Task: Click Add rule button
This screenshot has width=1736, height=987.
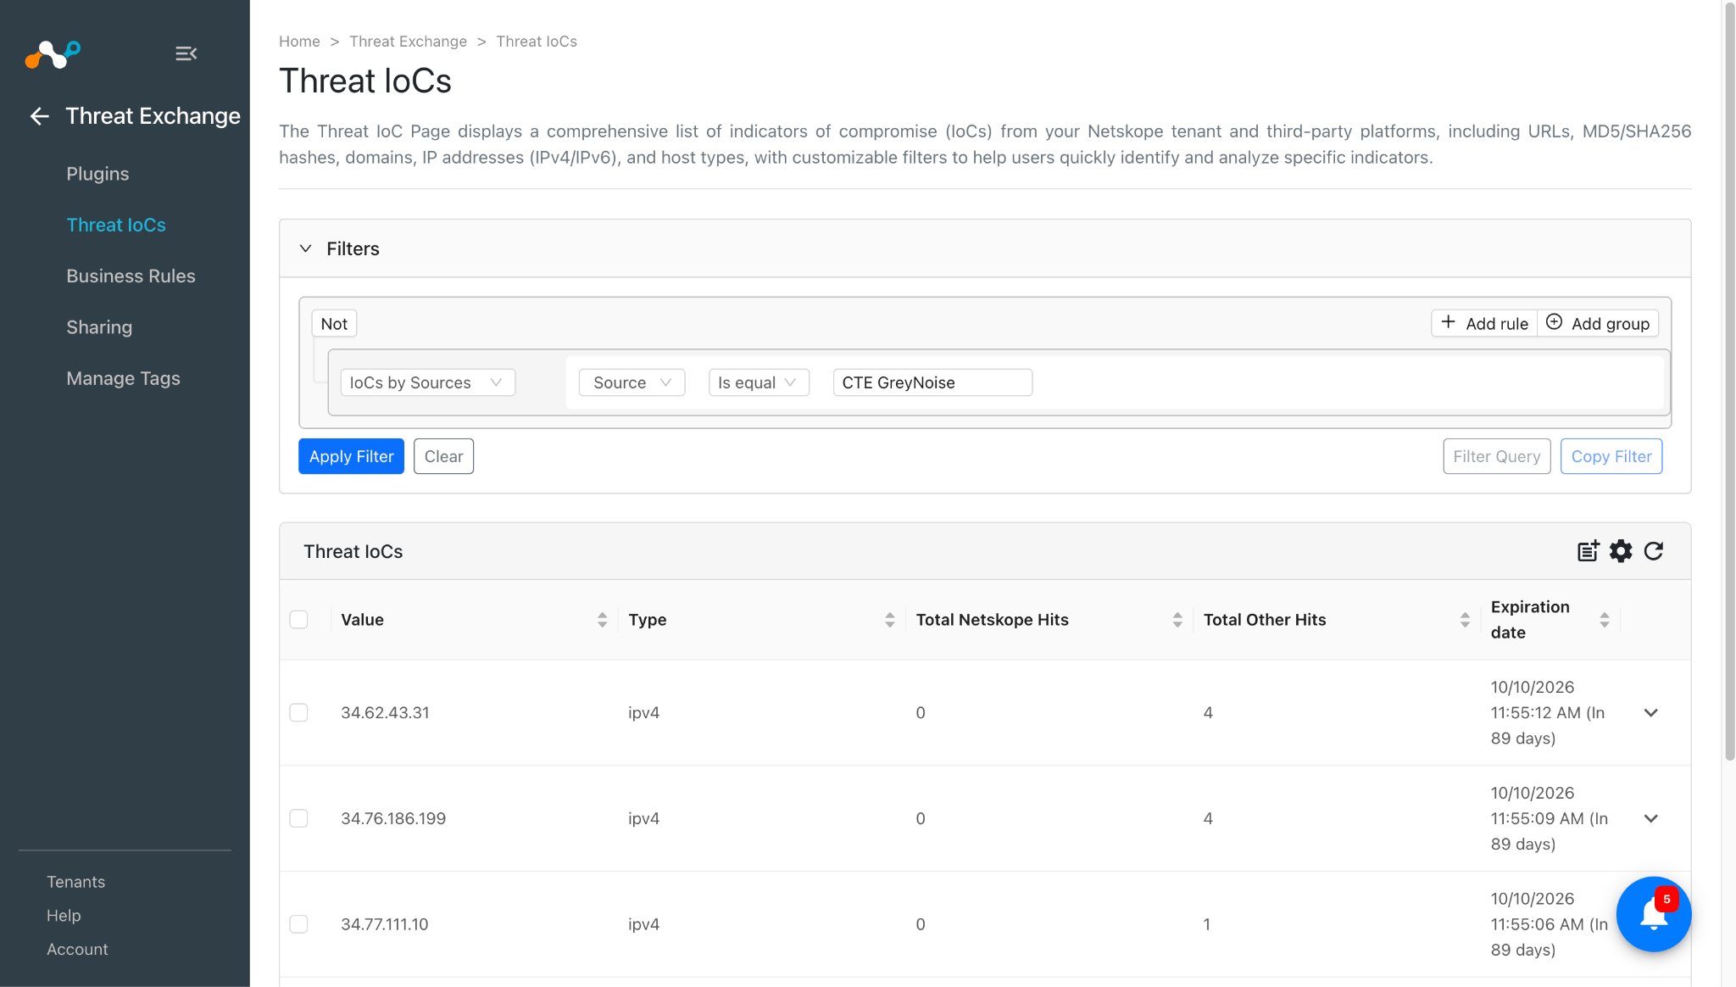Action: point(1484,323)
